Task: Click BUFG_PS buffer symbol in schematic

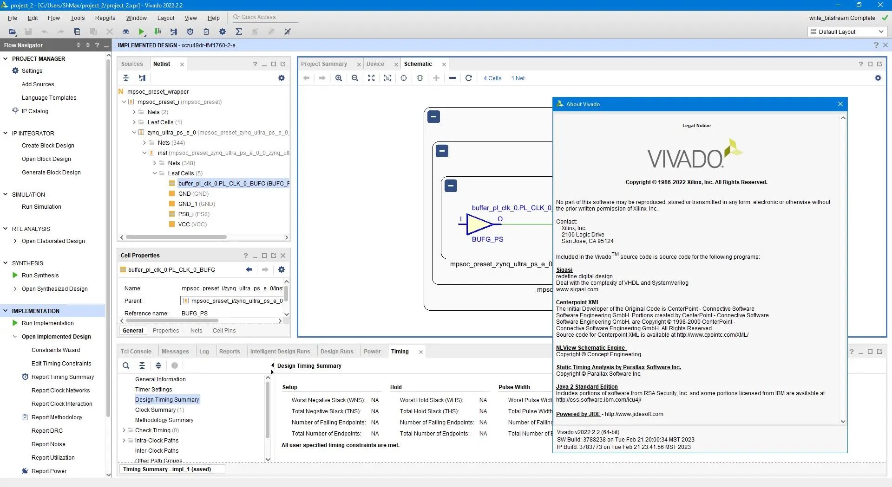Action: 479,224
